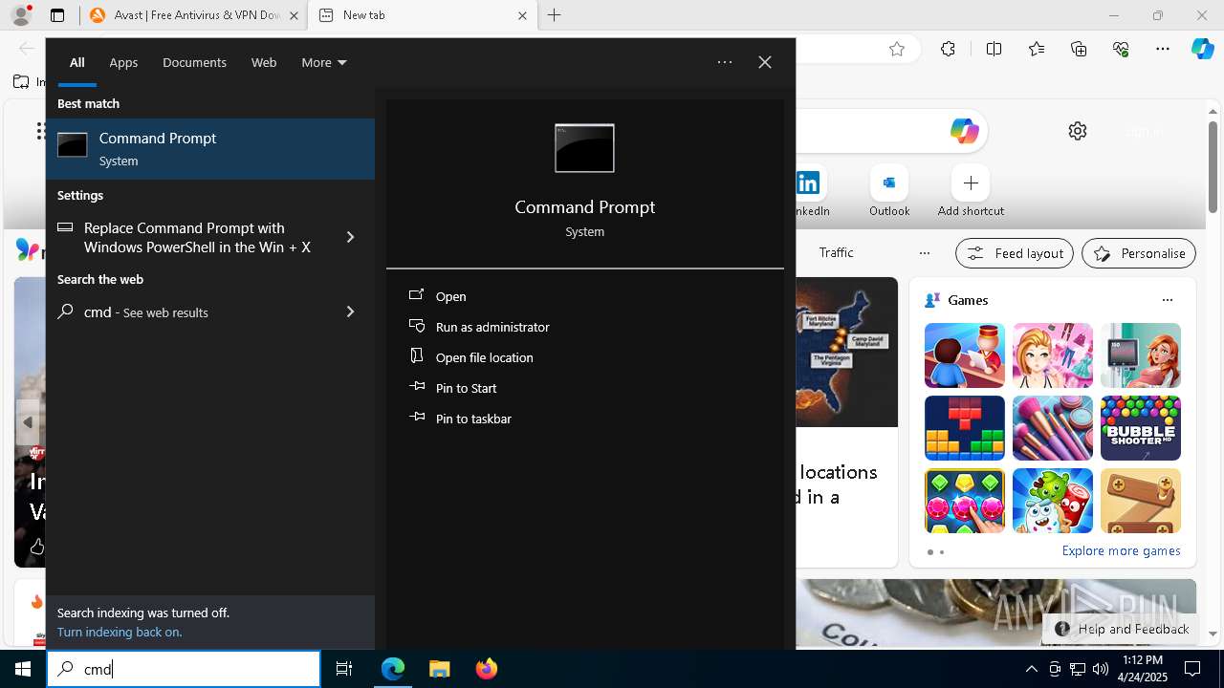
Task: Open search panel options ellipsis
Action: 725,62
